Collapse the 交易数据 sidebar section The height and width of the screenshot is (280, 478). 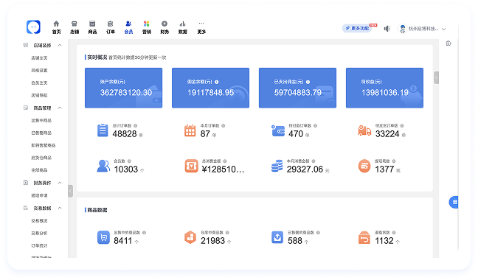60,209
